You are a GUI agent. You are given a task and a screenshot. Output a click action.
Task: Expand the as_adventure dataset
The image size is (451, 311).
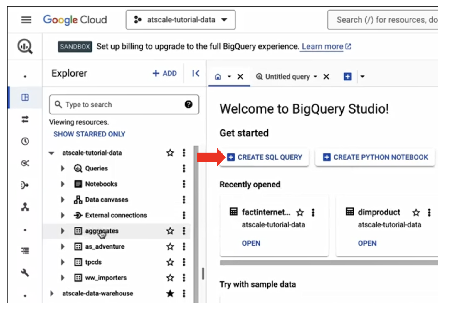63,246
